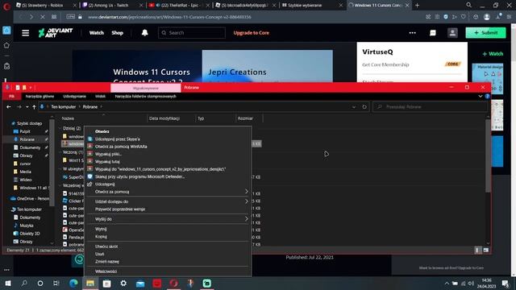Viewport: 516px width, 290px height.
Task: Open a new browser tab
Action: tap(418, 6)
